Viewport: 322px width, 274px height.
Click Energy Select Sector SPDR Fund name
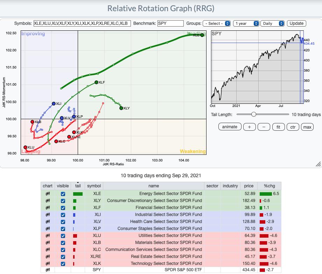170,194
